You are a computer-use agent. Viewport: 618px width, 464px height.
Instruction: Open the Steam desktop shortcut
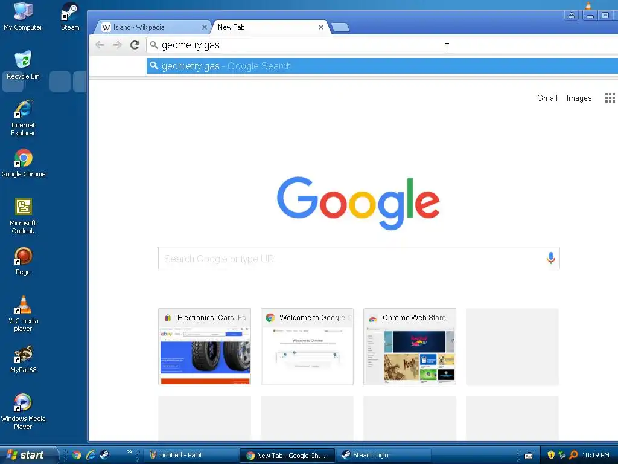[70, 16]
